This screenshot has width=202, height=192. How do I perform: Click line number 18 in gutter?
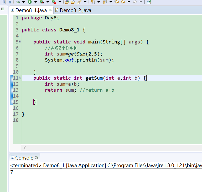pos(16,120)
